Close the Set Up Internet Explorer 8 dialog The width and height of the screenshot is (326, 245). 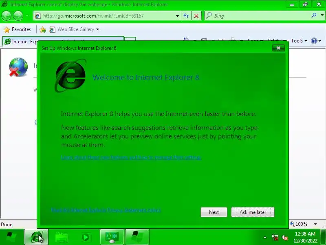click(x=278, y=48)
